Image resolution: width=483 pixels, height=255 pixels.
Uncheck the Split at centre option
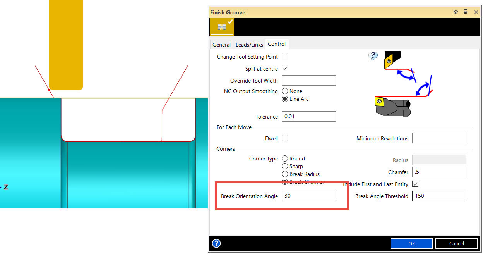point(285,69)
